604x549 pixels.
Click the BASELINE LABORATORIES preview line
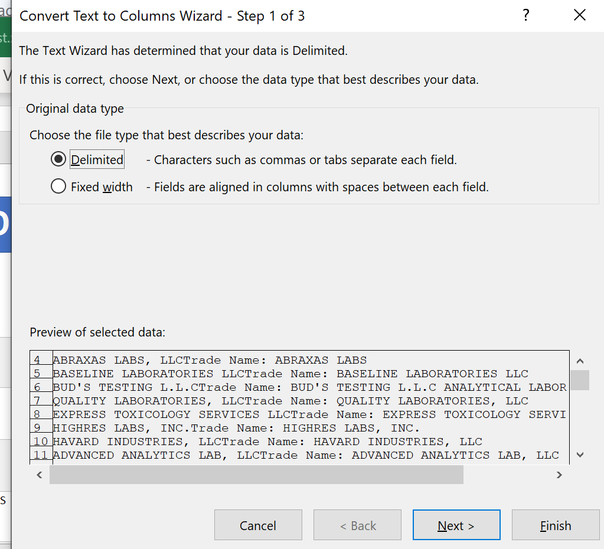pyautogui.click(x=290, y=374)
